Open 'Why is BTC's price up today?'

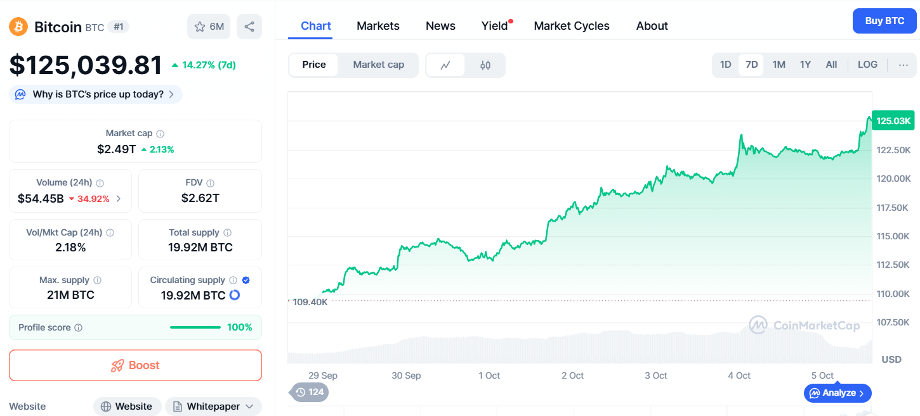[96, 94]
